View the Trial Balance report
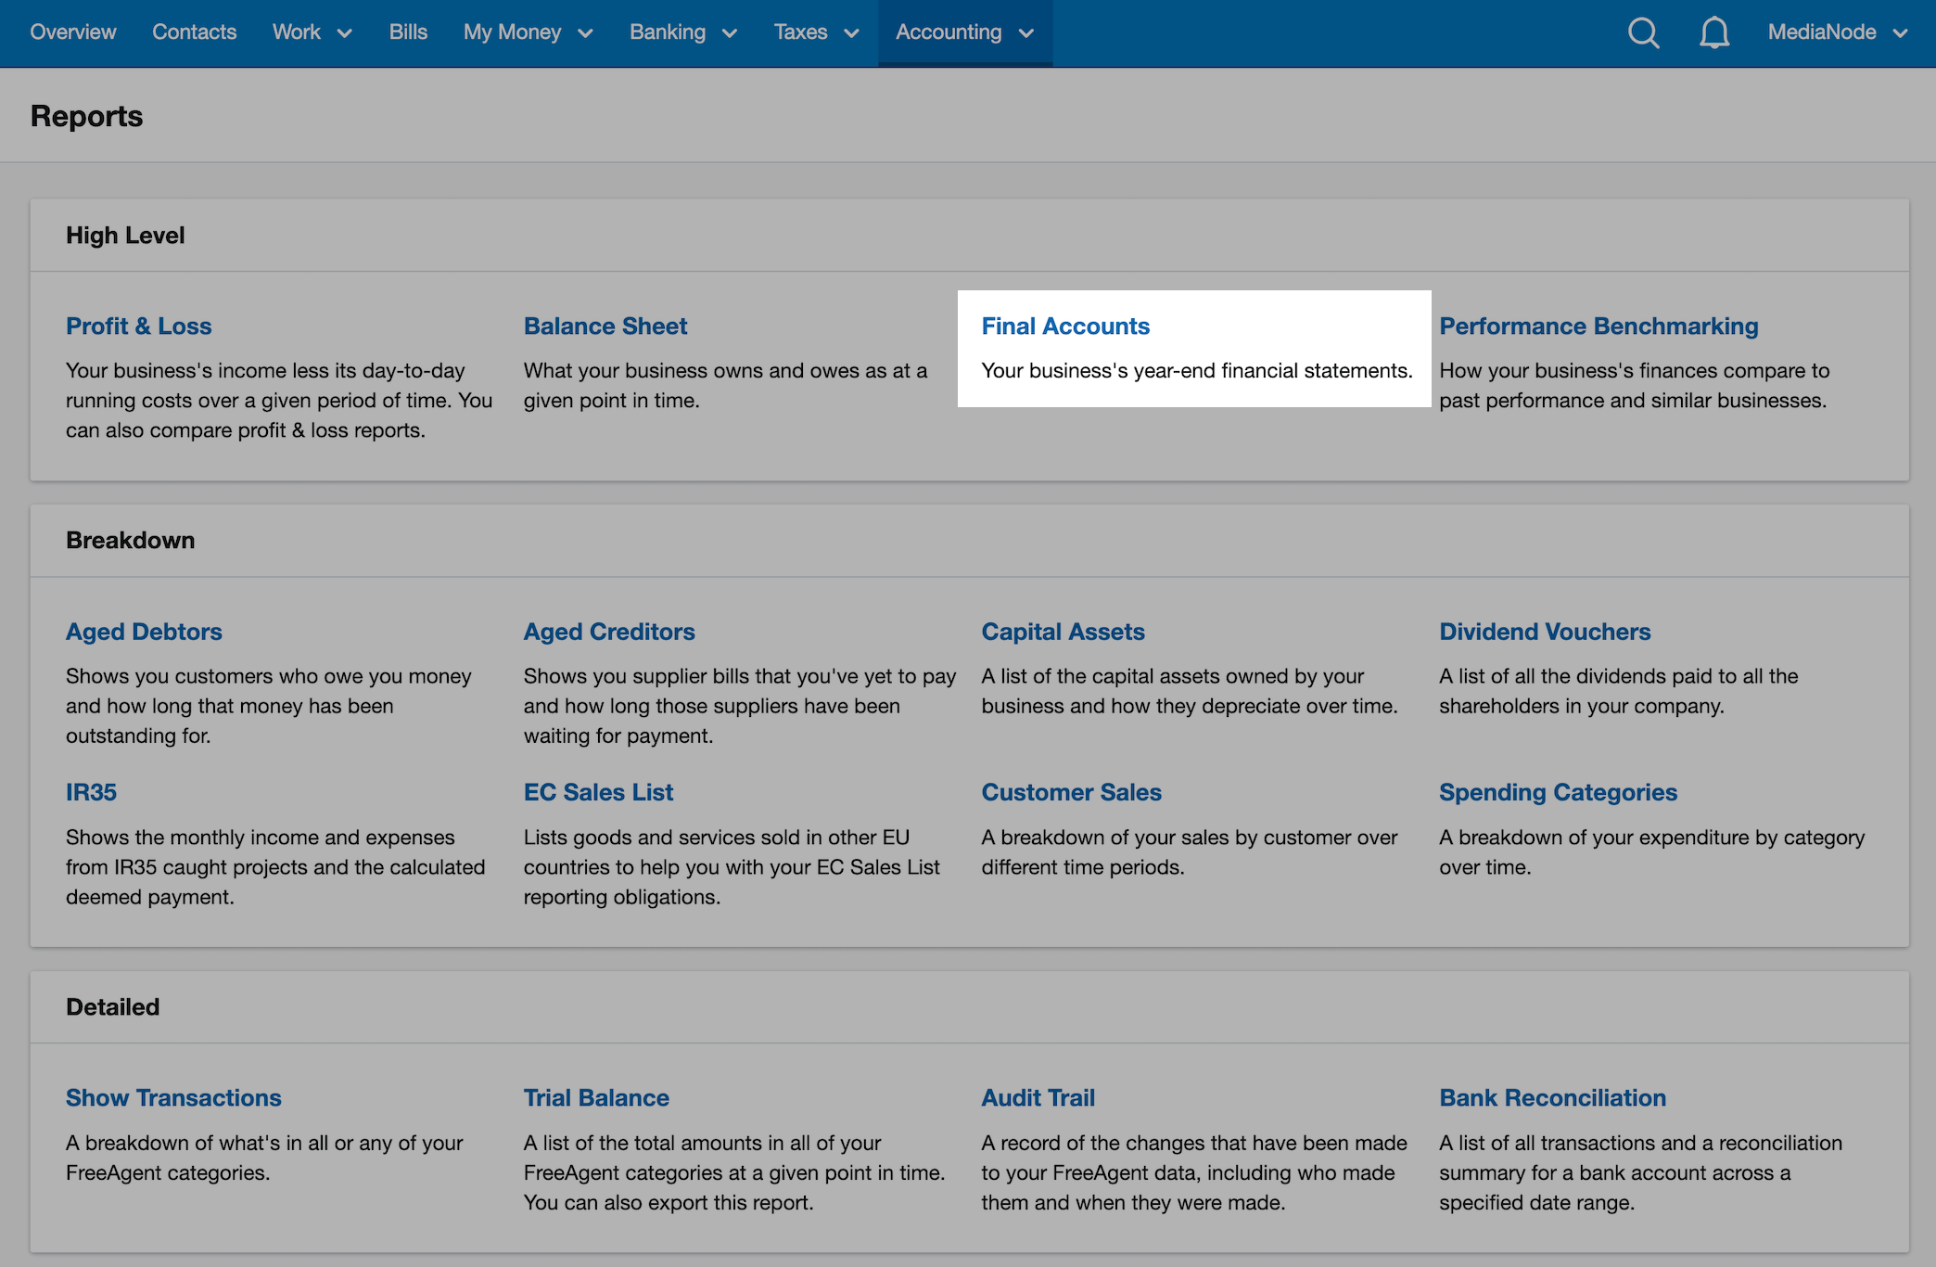Screen dimensions: 1936x1267 tap(596, 1097)
